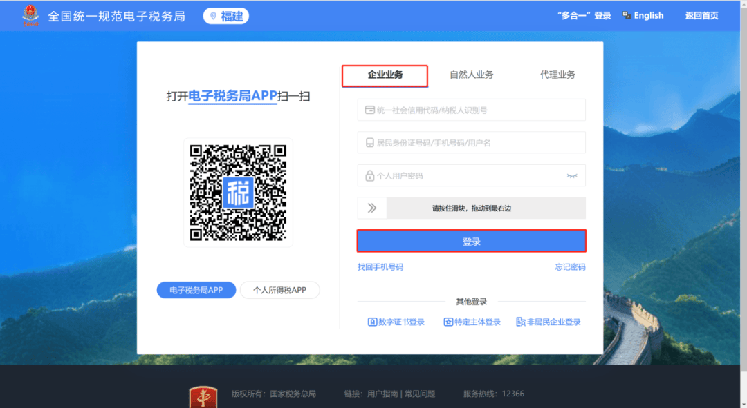Click 版权所有：国家税务总局 footer text

point(274,394)
